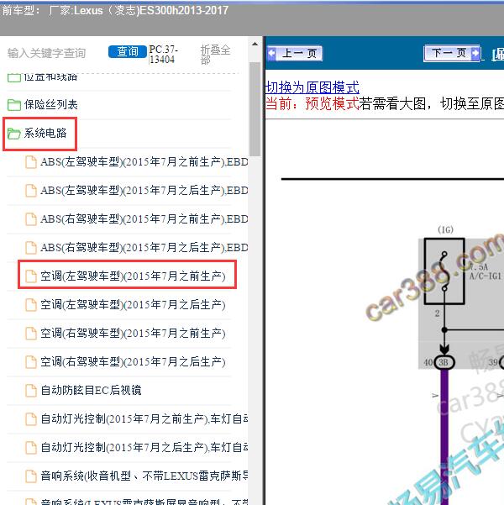Click document icon beside ABS左驾驶 7月之前
This screenshot has width=504, height=505.
[x=31, y=162]
